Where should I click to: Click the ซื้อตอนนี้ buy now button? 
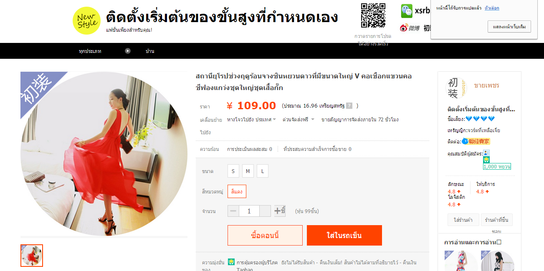point(265,236)
